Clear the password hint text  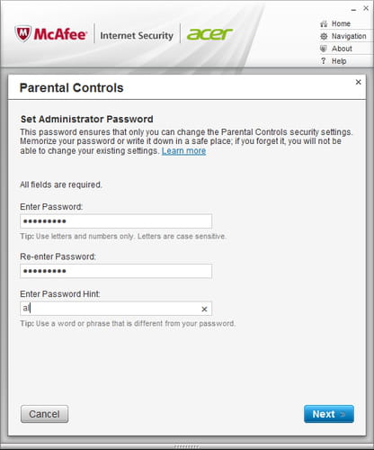pos(204,309)
